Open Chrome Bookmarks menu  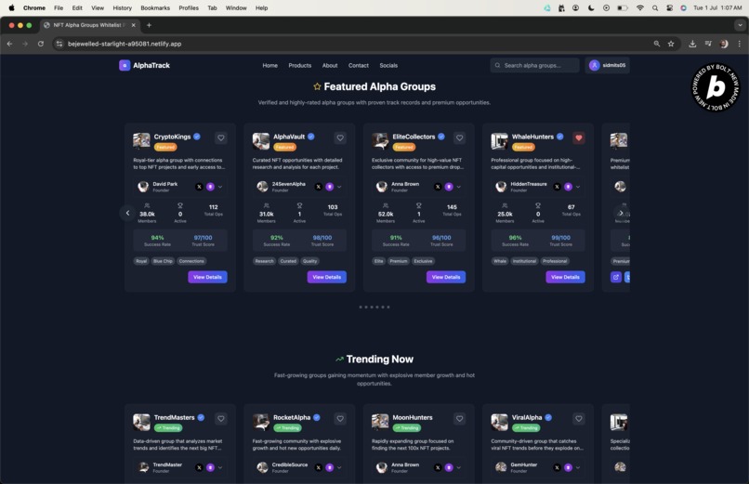155,8
